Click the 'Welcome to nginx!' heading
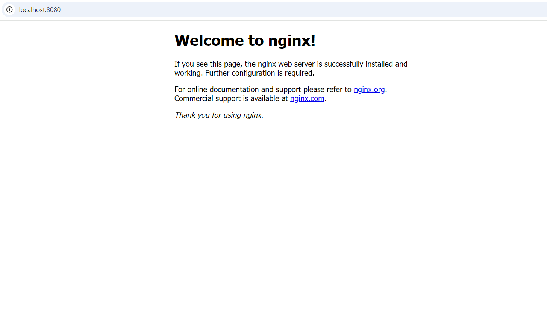547x318 pixels. click(245, 40)
